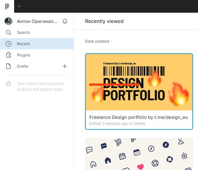Open Design Portfolio file thumbnail
Screen dimensions: 198x170
(x=139, y=82)
